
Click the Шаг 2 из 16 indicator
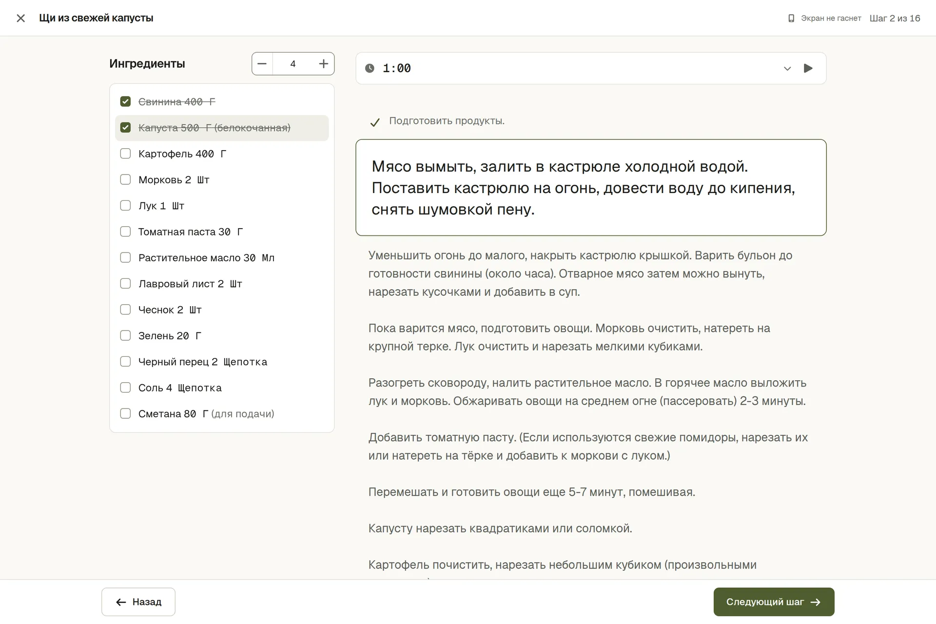pos(895,19)
